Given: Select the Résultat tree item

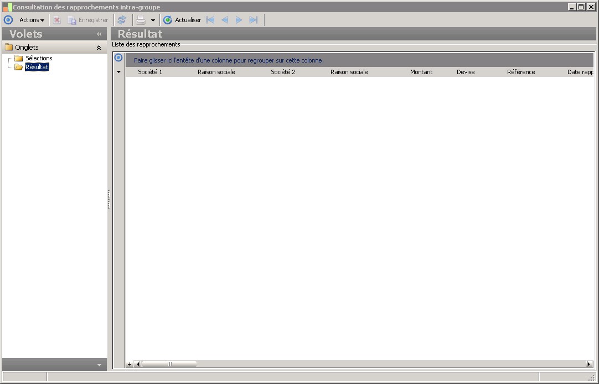Looking at the screenshot, I should point(37,67).
